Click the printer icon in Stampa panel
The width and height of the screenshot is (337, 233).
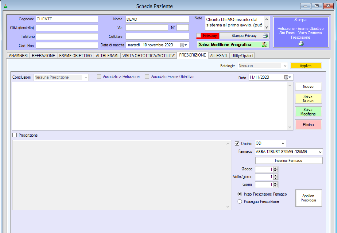click(x=301, y=43)
